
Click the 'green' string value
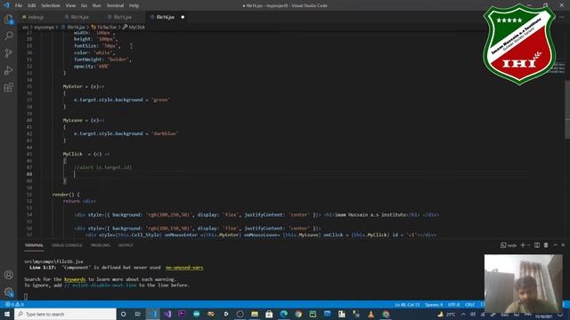pyautogui.click(x=160, y=100)
